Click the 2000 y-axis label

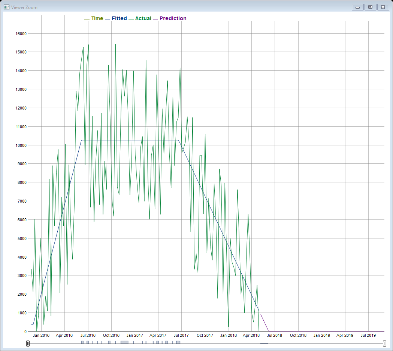coord(22,295)
